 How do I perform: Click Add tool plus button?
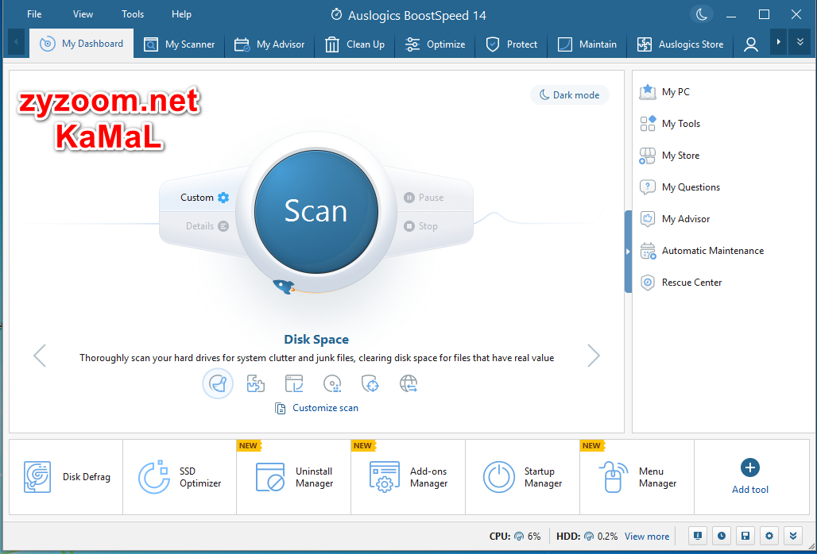click(x=749, y=467)
